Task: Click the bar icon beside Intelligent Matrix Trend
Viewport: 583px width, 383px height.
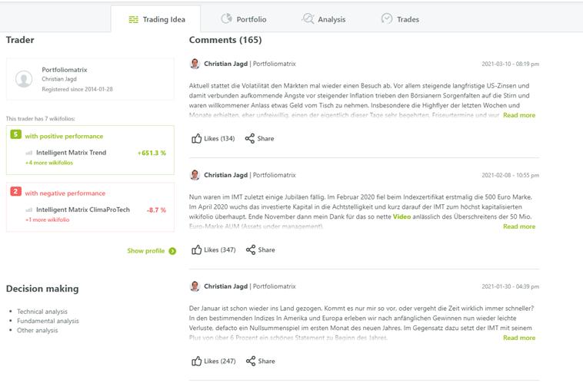Action: [29, 153]
